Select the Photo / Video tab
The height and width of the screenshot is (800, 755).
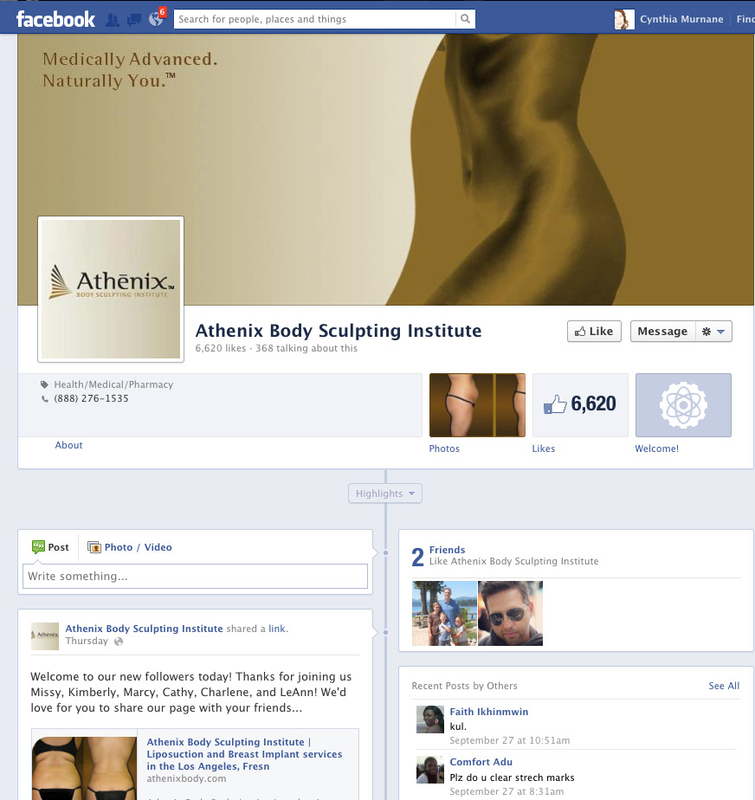coord(130,547)
